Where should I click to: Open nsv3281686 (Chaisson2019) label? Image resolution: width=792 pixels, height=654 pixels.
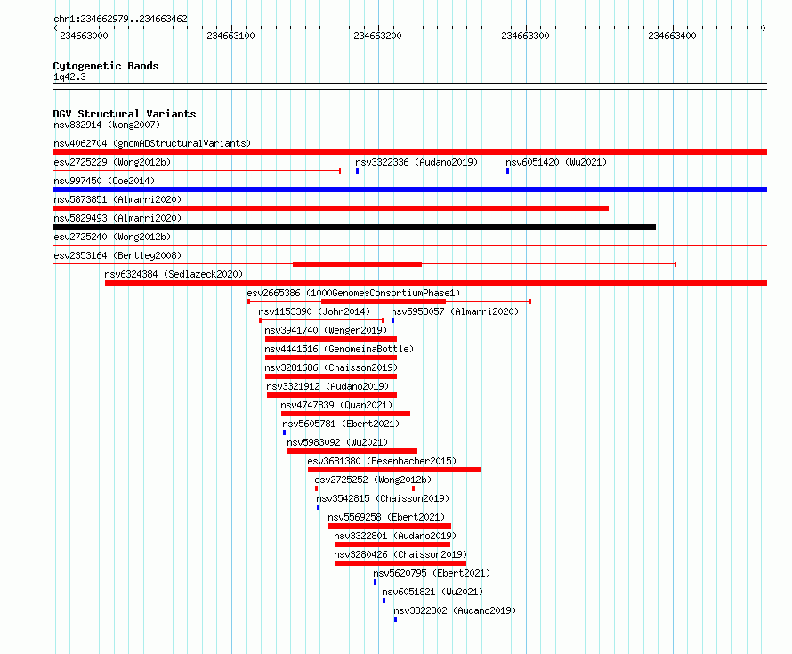tap(331, 367)
